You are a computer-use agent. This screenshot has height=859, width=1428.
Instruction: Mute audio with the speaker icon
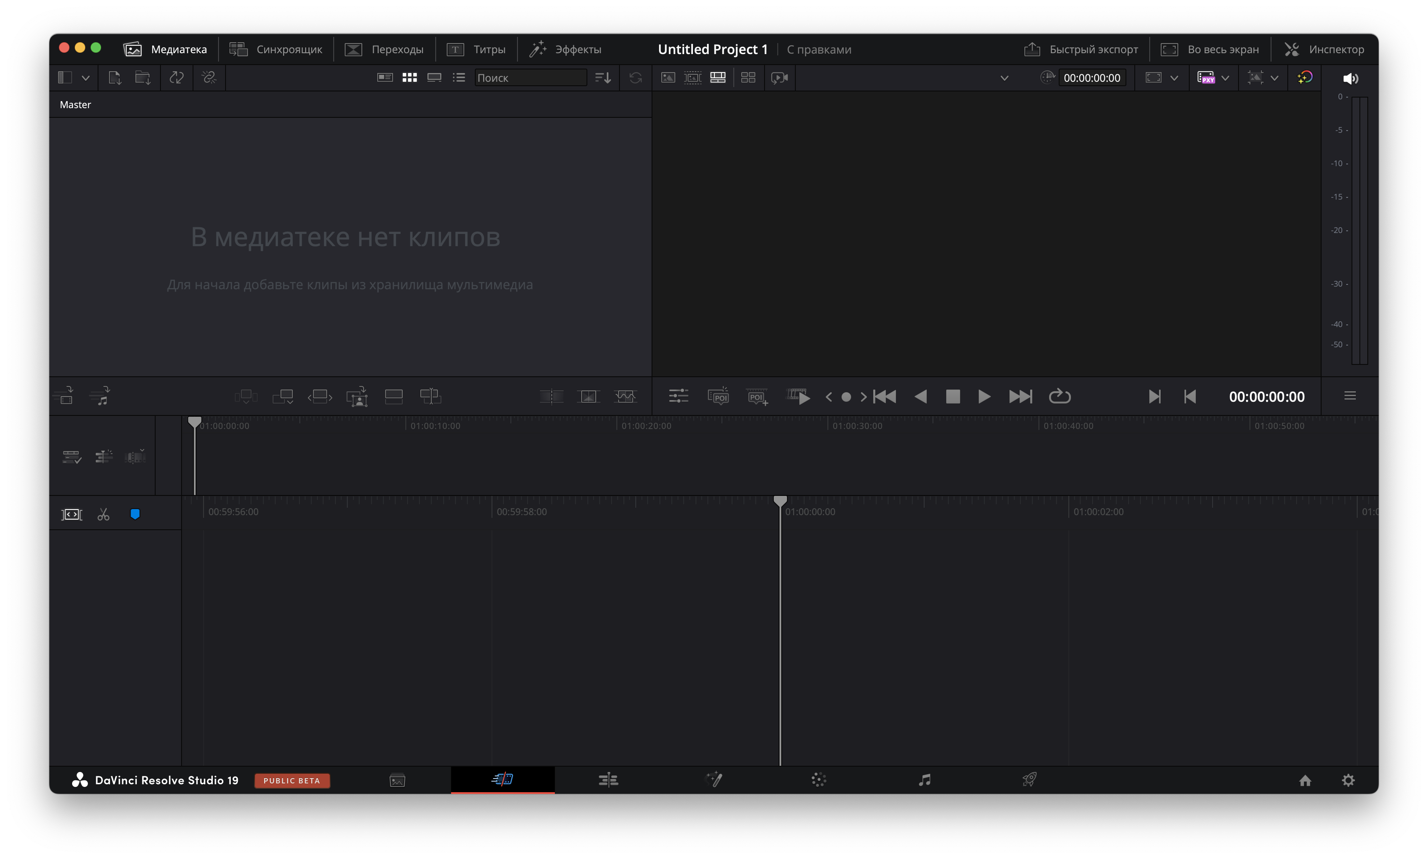click(x=1350, y=78)
